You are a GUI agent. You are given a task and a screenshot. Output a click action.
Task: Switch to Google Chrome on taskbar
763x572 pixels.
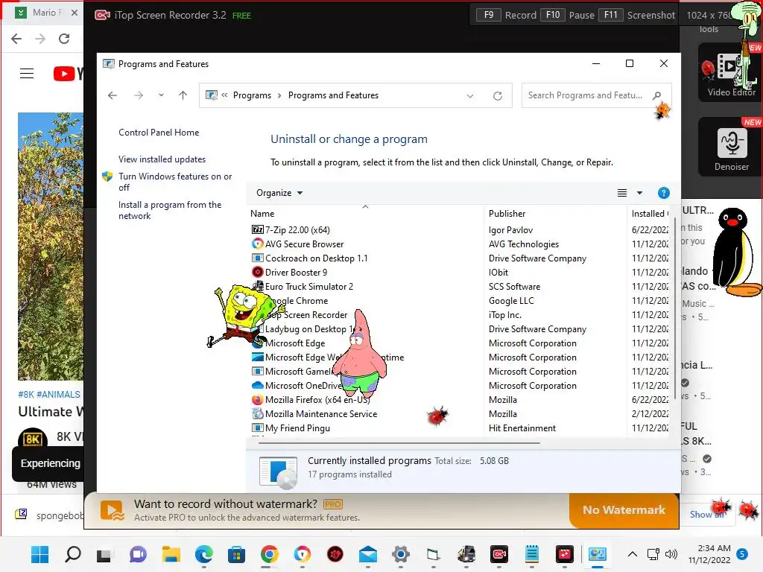(270, 554)
